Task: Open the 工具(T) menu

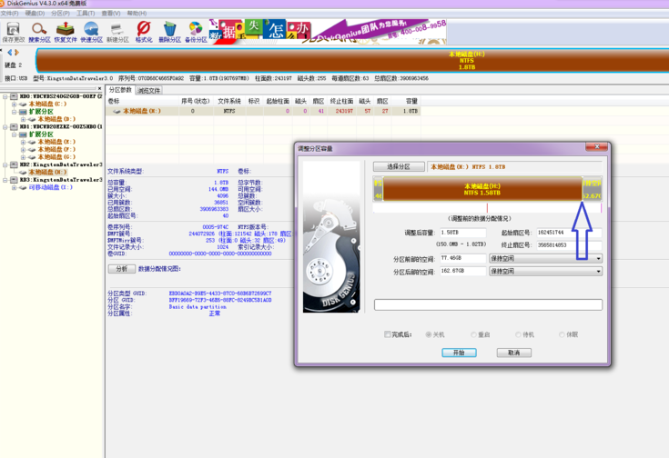Action: 86,14
